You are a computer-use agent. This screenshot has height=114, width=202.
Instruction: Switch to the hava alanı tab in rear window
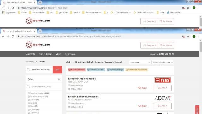click(x=19, y=3)
